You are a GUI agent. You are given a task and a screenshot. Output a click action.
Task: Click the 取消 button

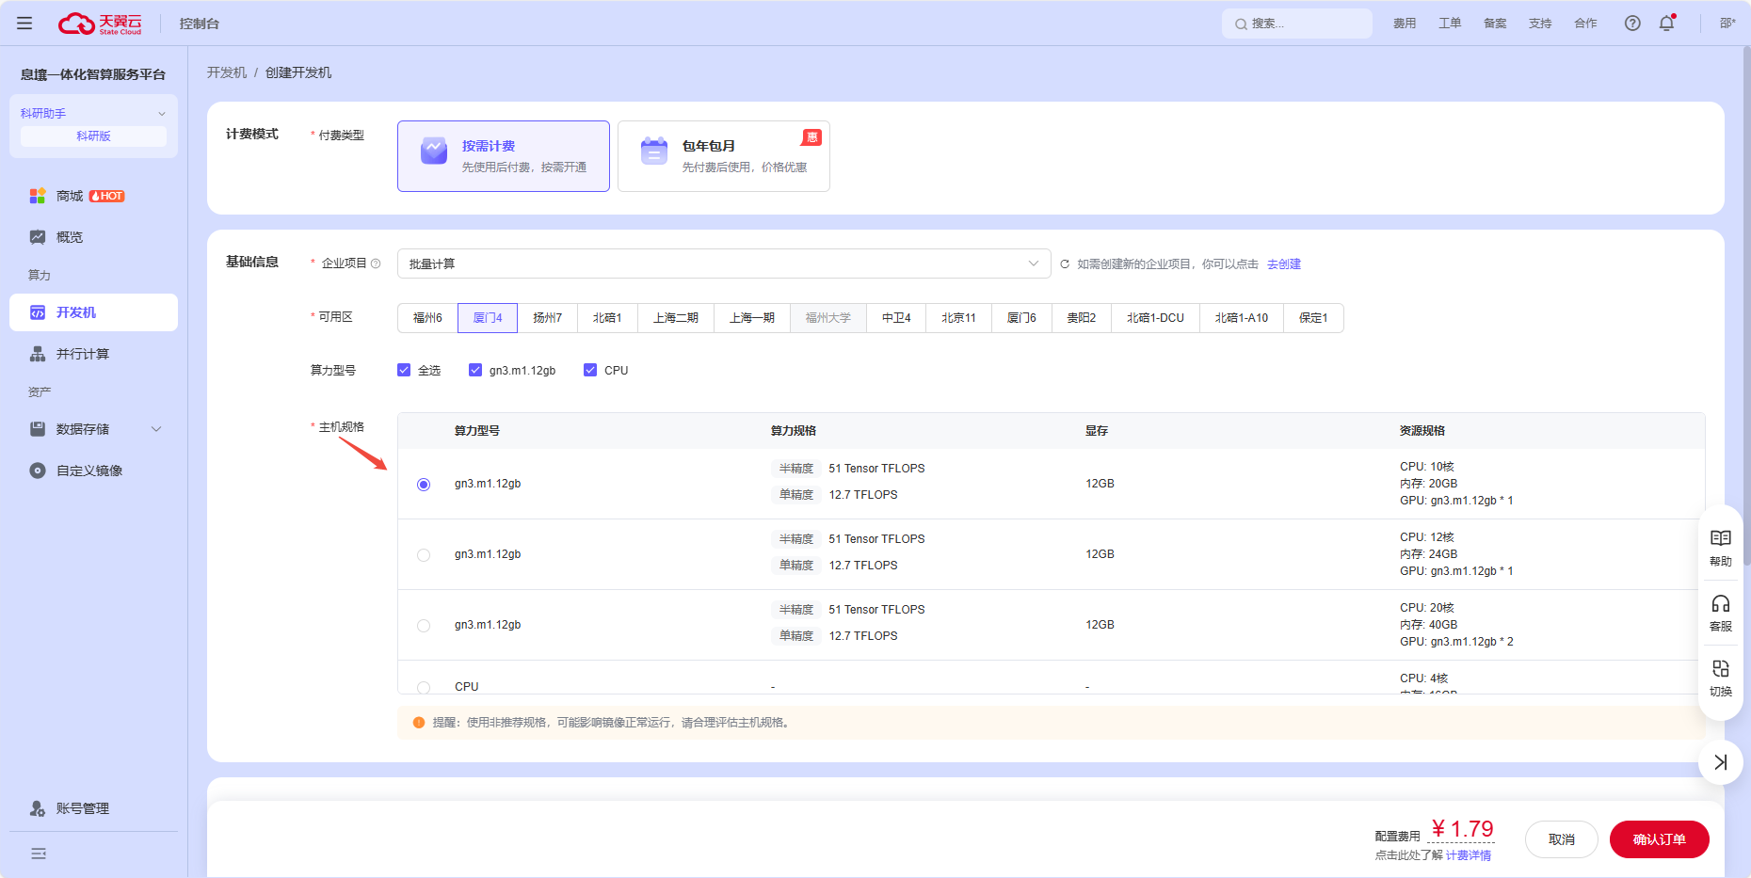[x=1561, y=839]
